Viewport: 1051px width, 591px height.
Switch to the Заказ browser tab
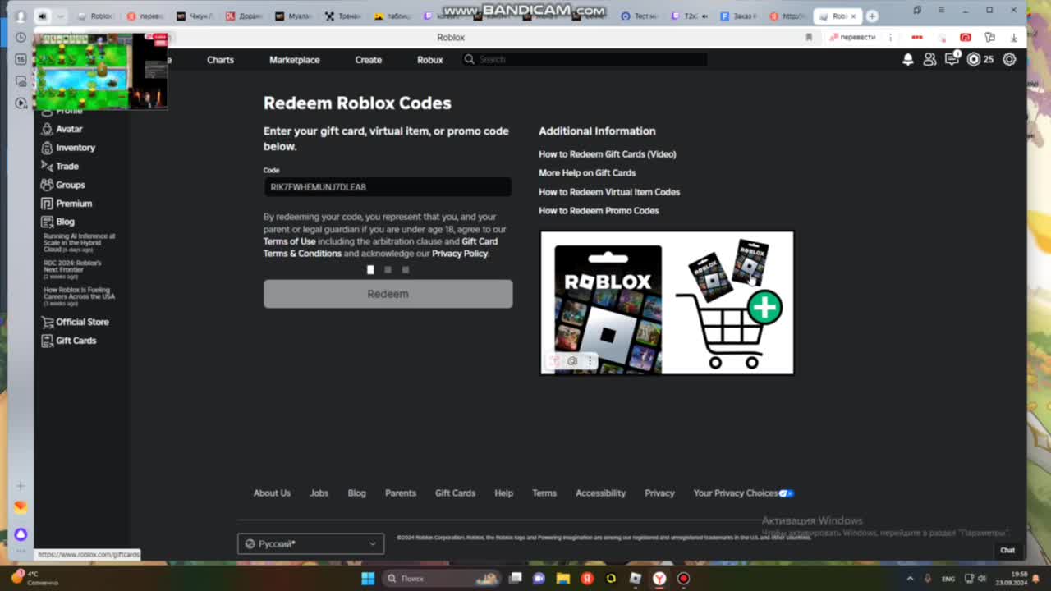click(x=738, y=16)
